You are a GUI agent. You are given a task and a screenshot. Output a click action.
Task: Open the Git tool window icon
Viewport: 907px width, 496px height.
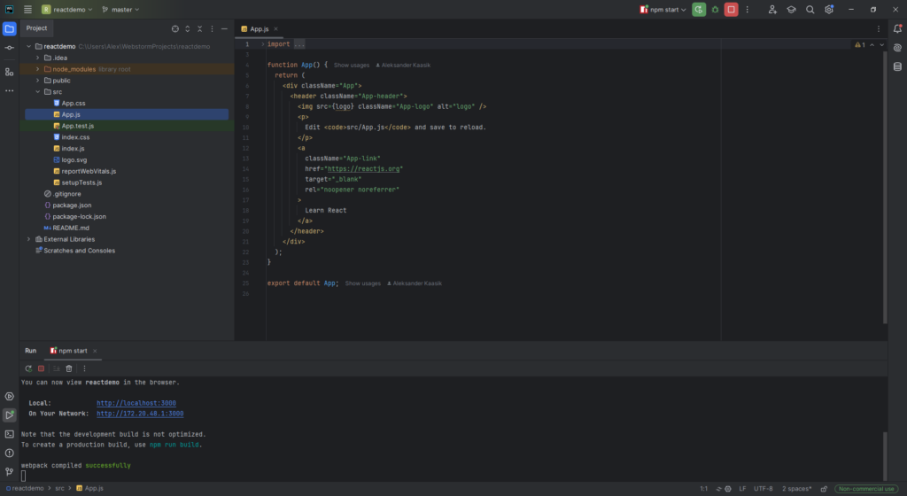(9, 472)
